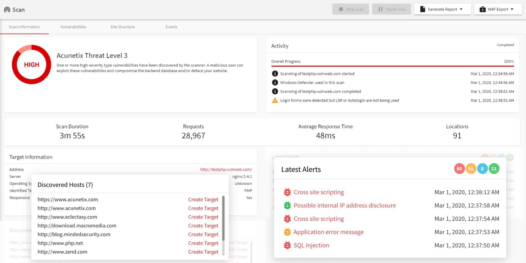Click the PHP identified technology value
Viewport: 526px width, 263px height.
point(248,191)
